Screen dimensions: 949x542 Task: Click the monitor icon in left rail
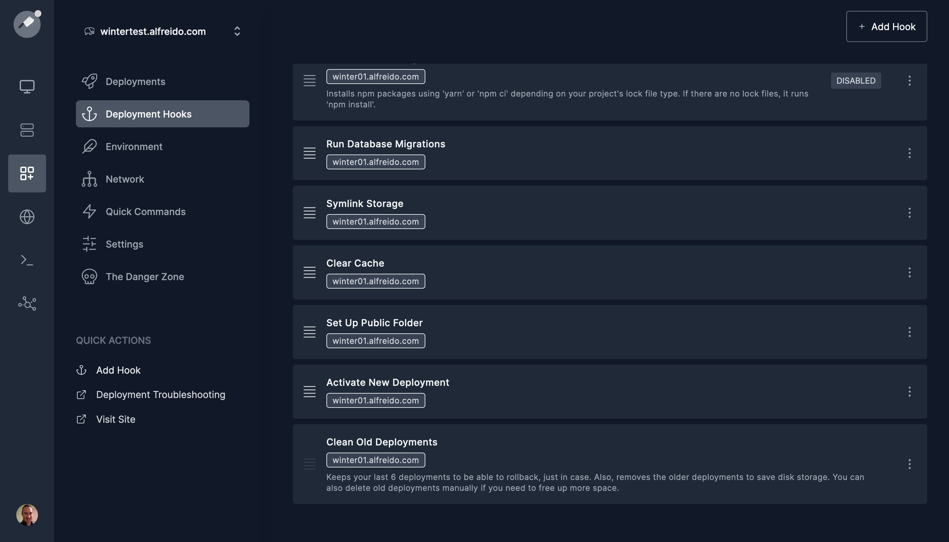pos(27,86)
